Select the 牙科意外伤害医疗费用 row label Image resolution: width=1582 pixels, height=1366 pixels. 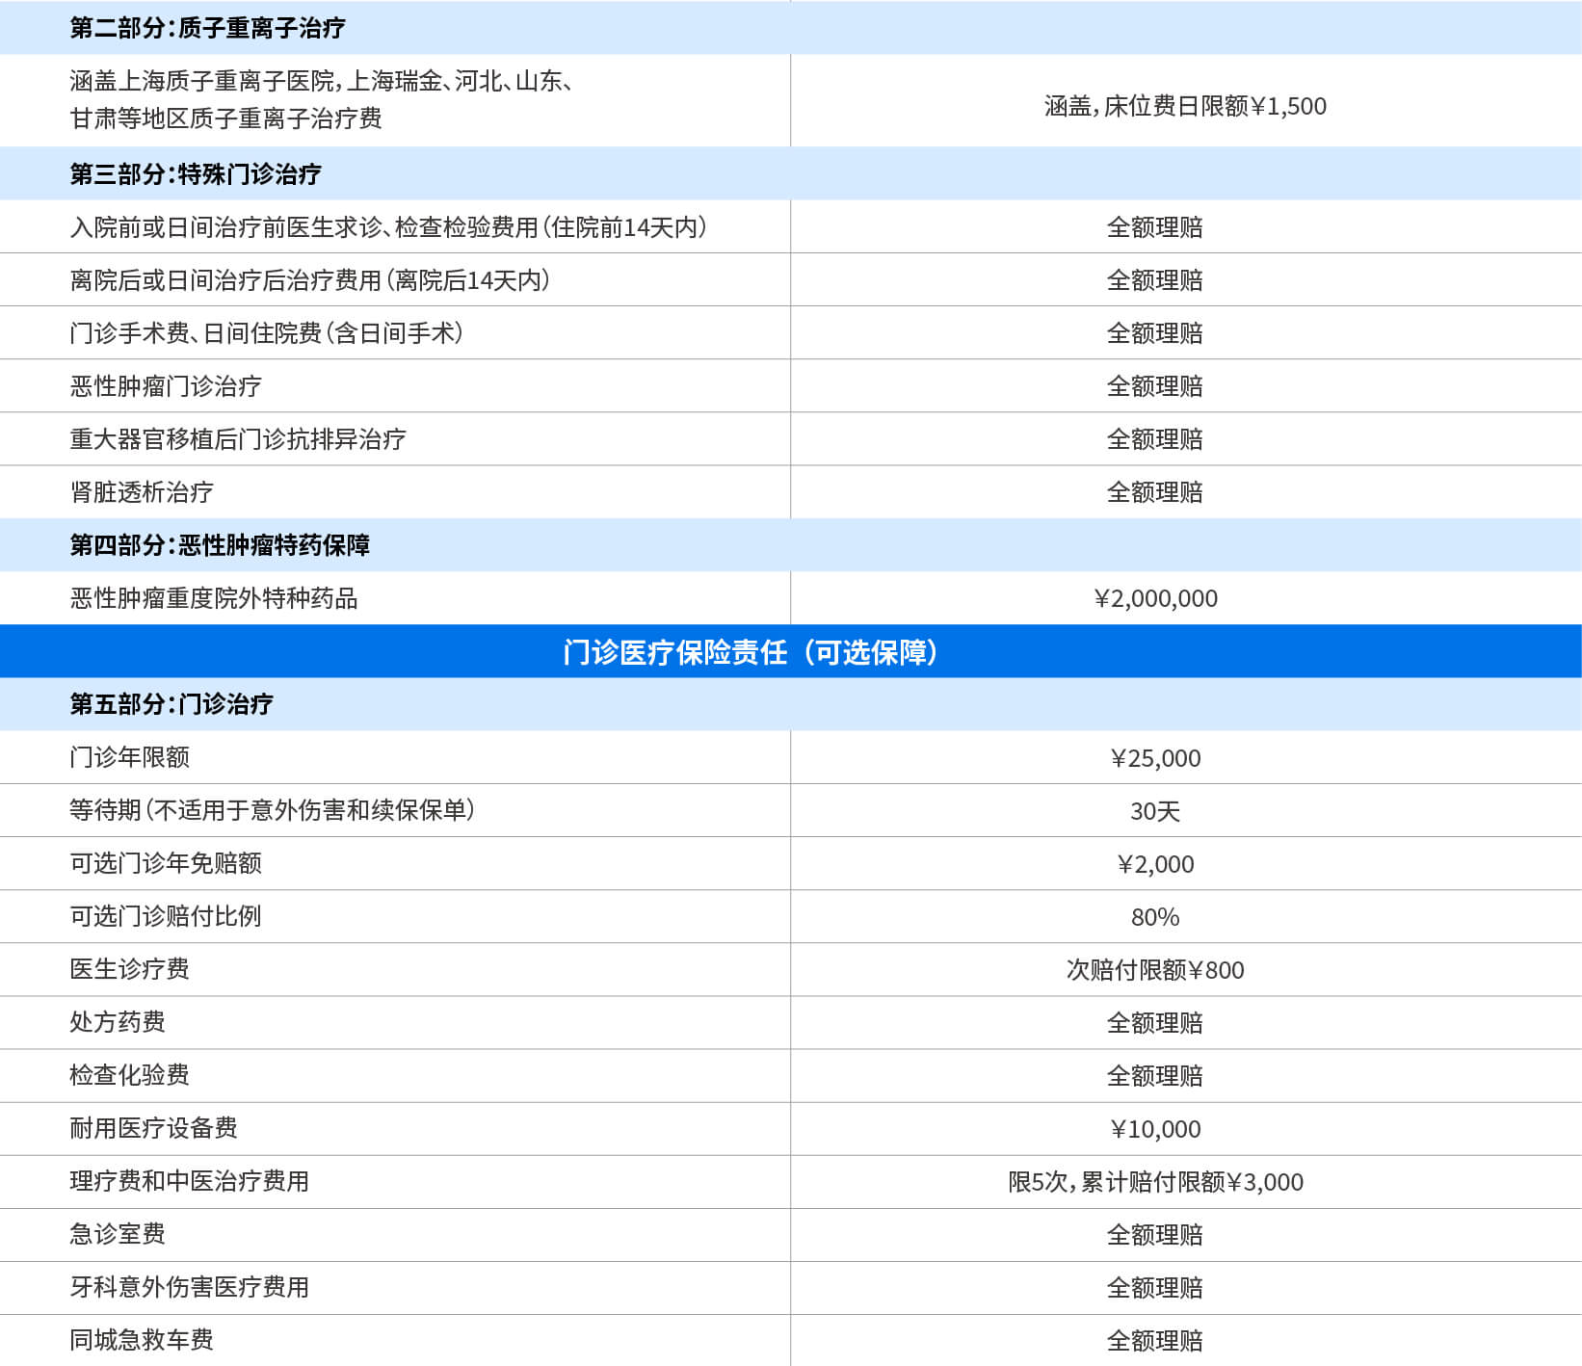pyautogui.click(x=190, y=1287)
